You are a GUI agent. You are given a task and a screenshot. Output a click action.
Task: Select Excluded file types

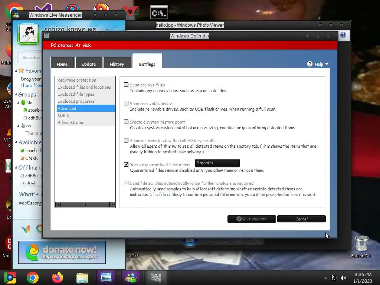click(x=86, y=94)
